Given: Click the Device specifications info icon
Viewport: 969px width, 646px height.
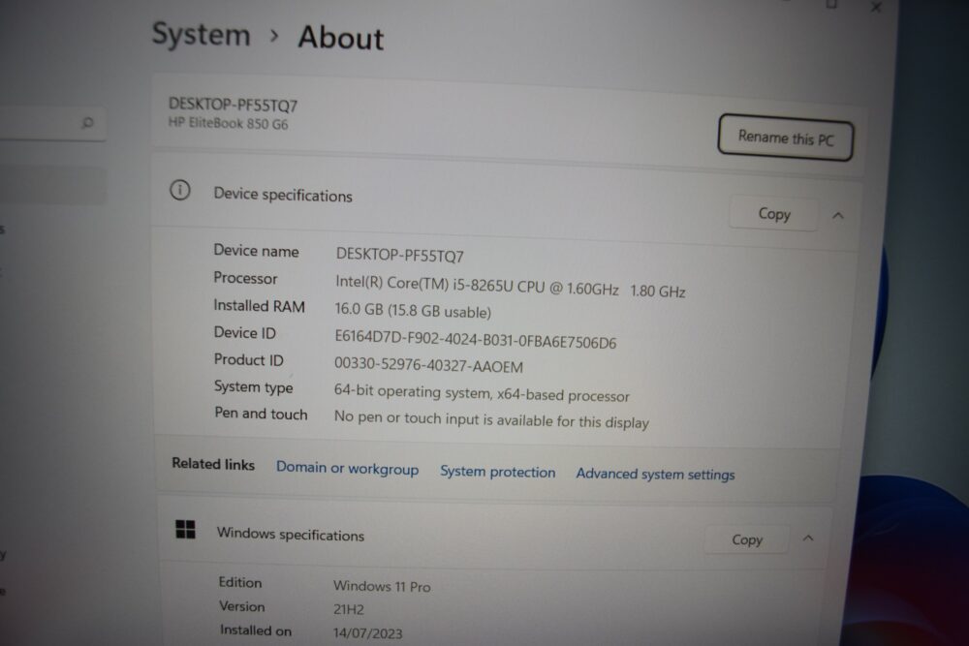Looking at the screenshot, I should (180, 190).
